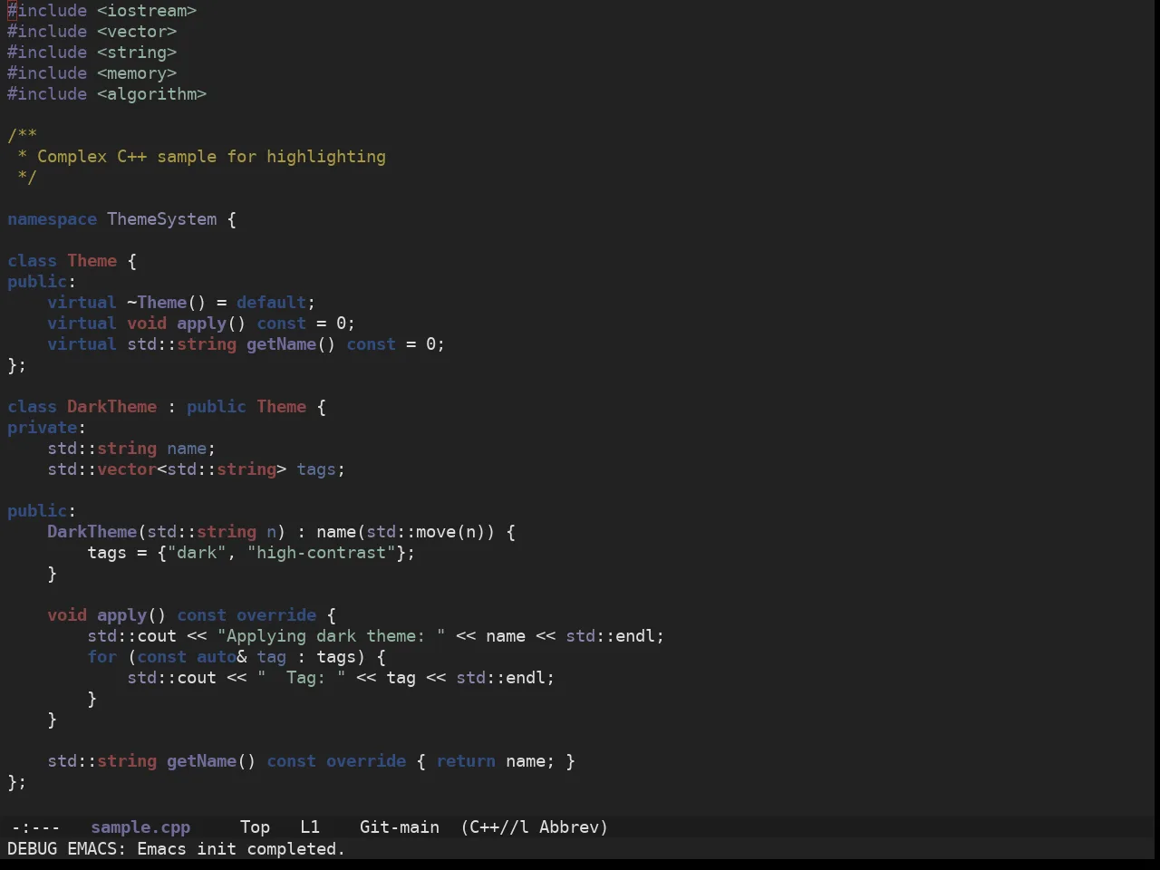The image size is (1160, 870).
Task: Click the sample.cpp buffer name in mode line
Action: point(140,827)
